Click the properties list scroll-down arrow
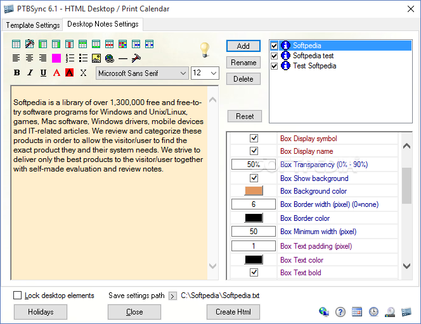421x324 pixels. point(407,266)
